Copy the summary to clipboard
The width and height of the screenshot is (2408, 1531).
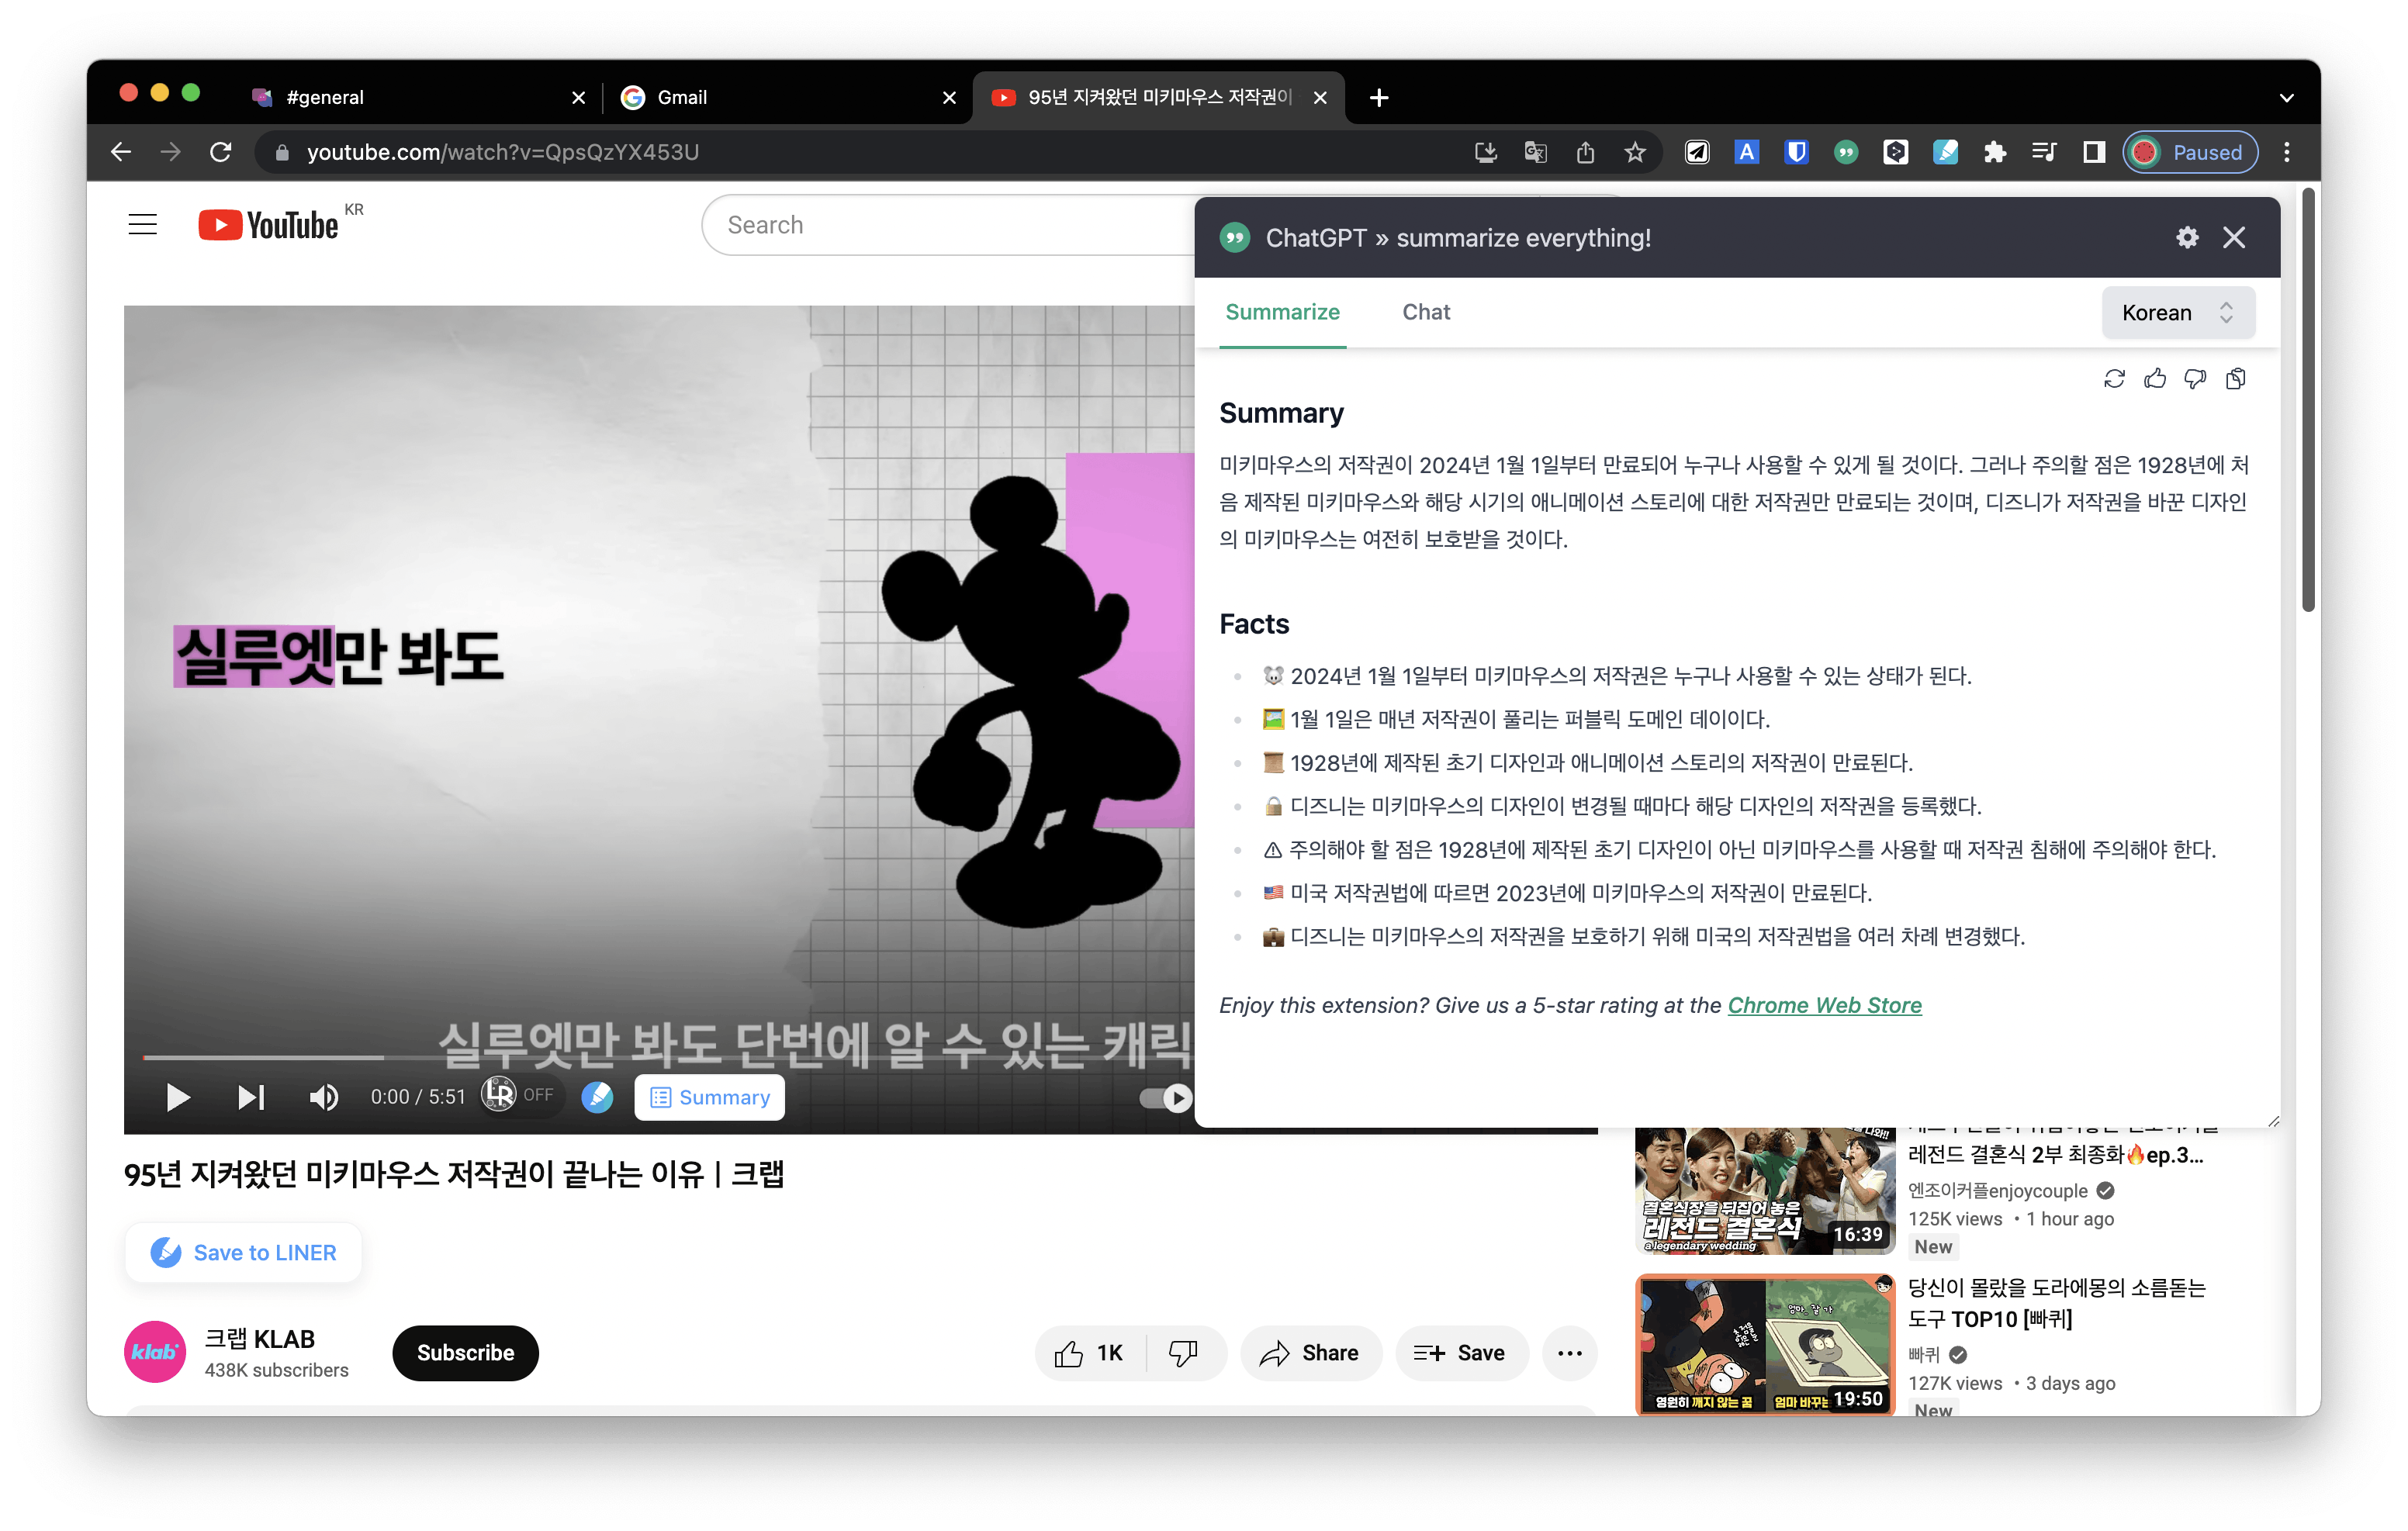pos(2236,379)
